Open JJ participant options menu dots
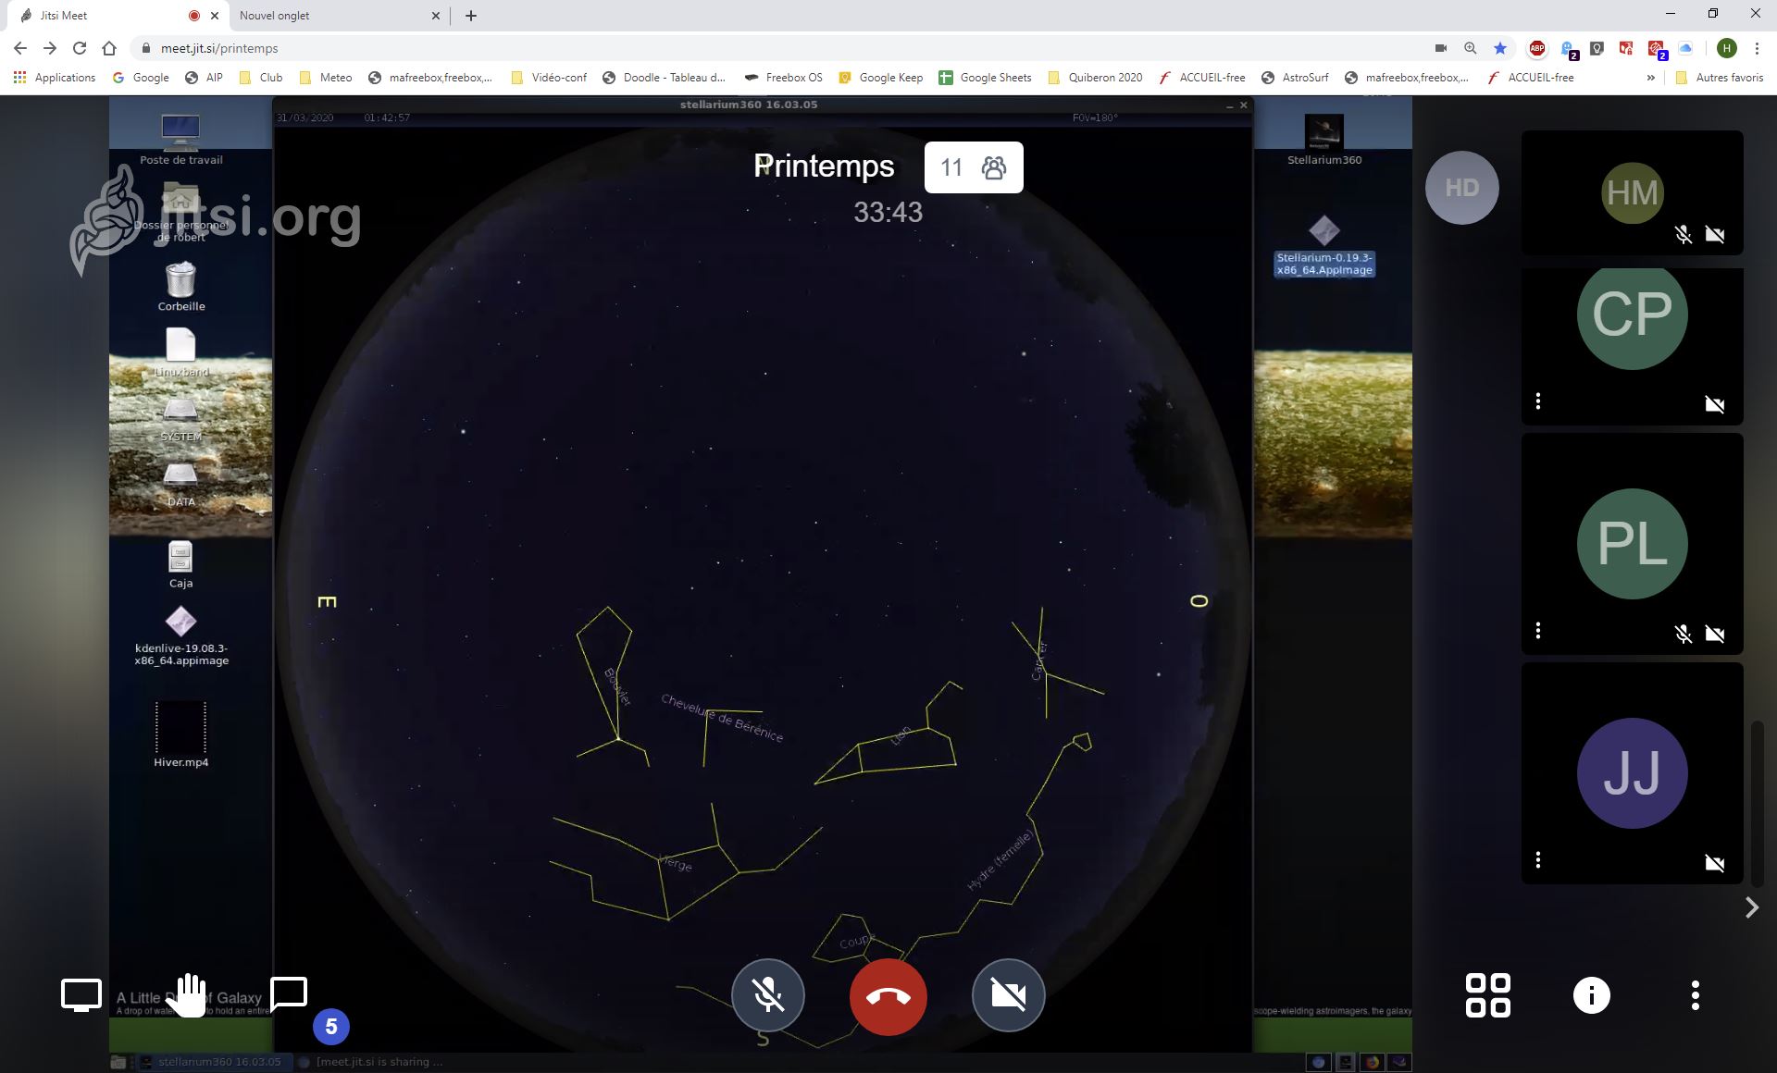This screenshot has height=1073, width=1777. (1538, 859)
